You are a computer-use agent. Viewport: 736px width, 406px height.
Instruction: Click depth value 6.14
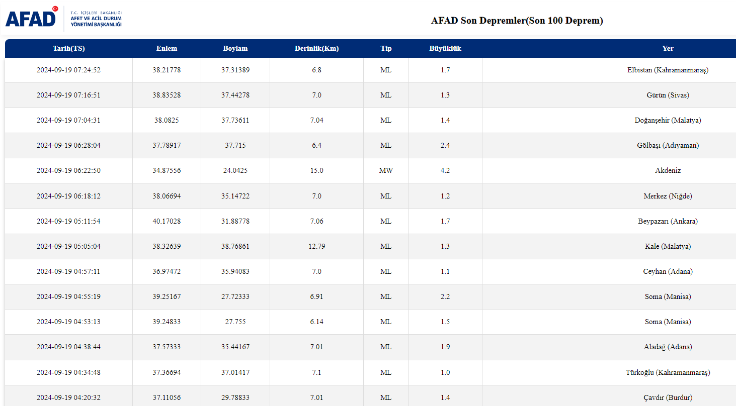(316, 322)
